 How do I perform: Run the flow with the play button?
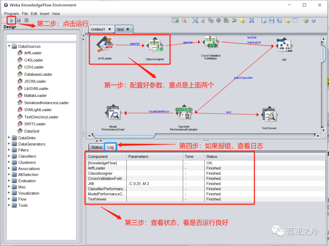pyautogui.click(x=12, y=20)
